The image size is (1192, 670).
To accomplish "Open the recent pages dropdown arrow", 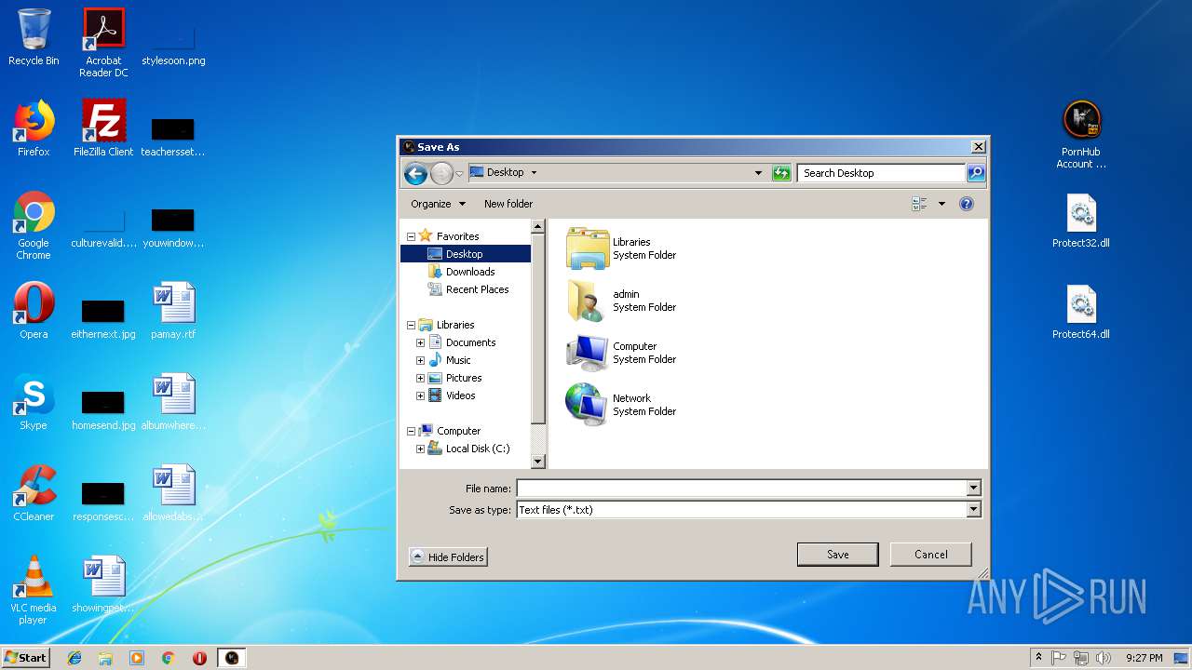I will (459, 174).
